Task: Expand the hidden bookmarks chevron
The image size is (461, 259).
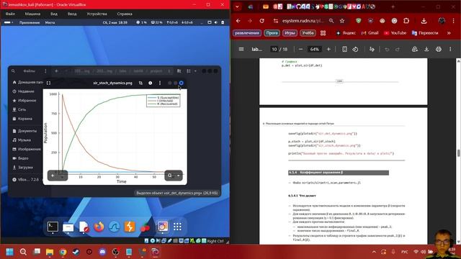Action: pyautogui.click(x=449, y=33)
